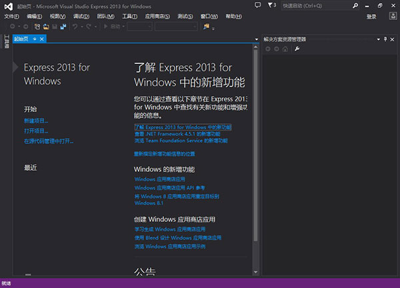Screen dimensions: 400x288
Task: Open the 使用 Blend 设计 Windows link
Action: (x=178, y=238)
